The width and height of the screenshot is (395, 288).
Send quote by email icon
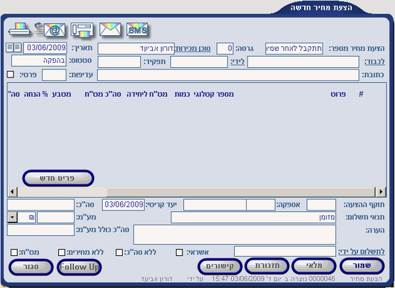[50, 30]
